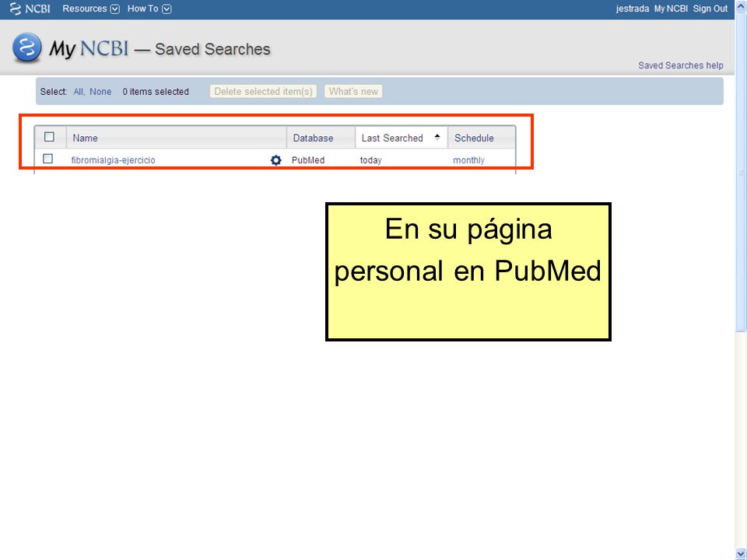Click the jestrada username link

632,9
